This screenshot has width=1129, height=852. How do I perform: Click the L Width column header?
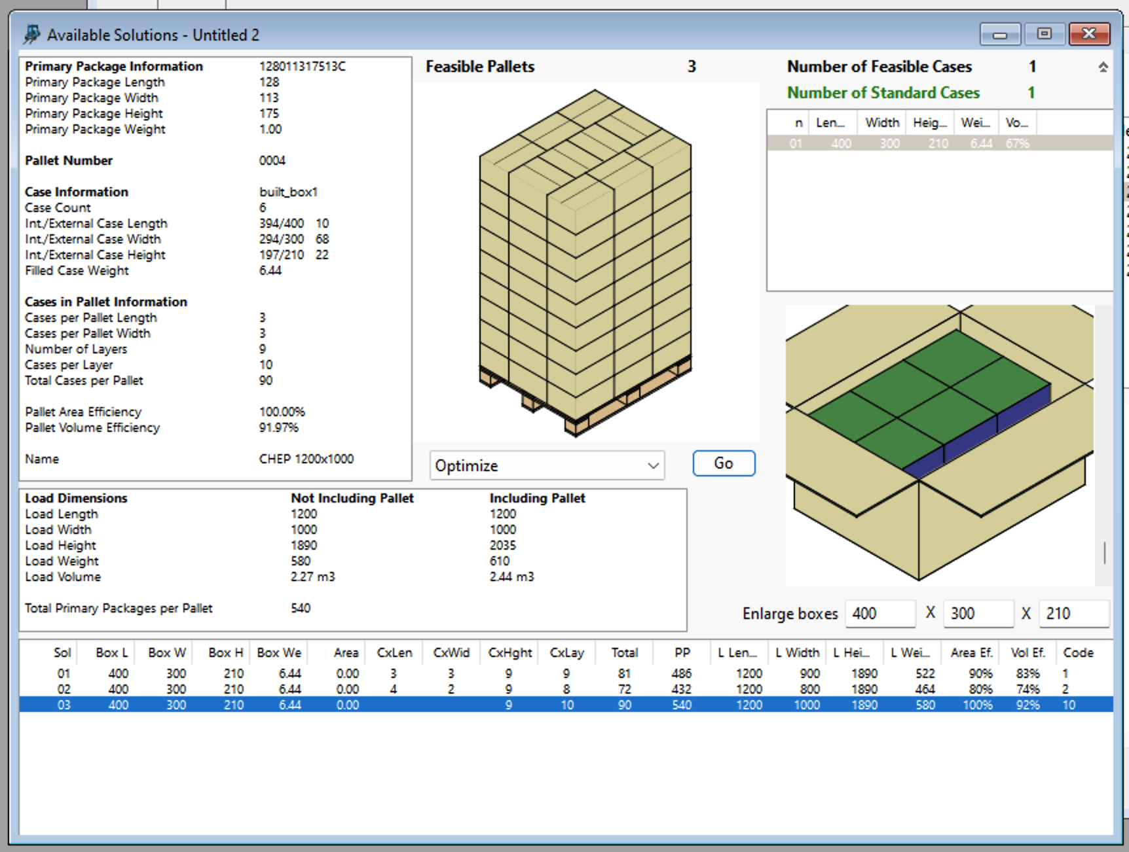tap(797, 652)
